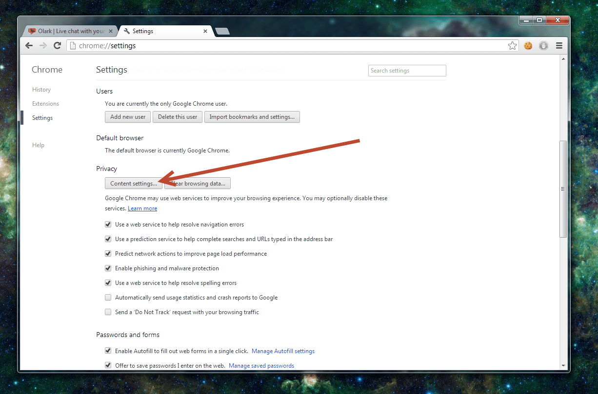Click the Search settings field
The height and width of the screenshot is (394, 598).
407,71
